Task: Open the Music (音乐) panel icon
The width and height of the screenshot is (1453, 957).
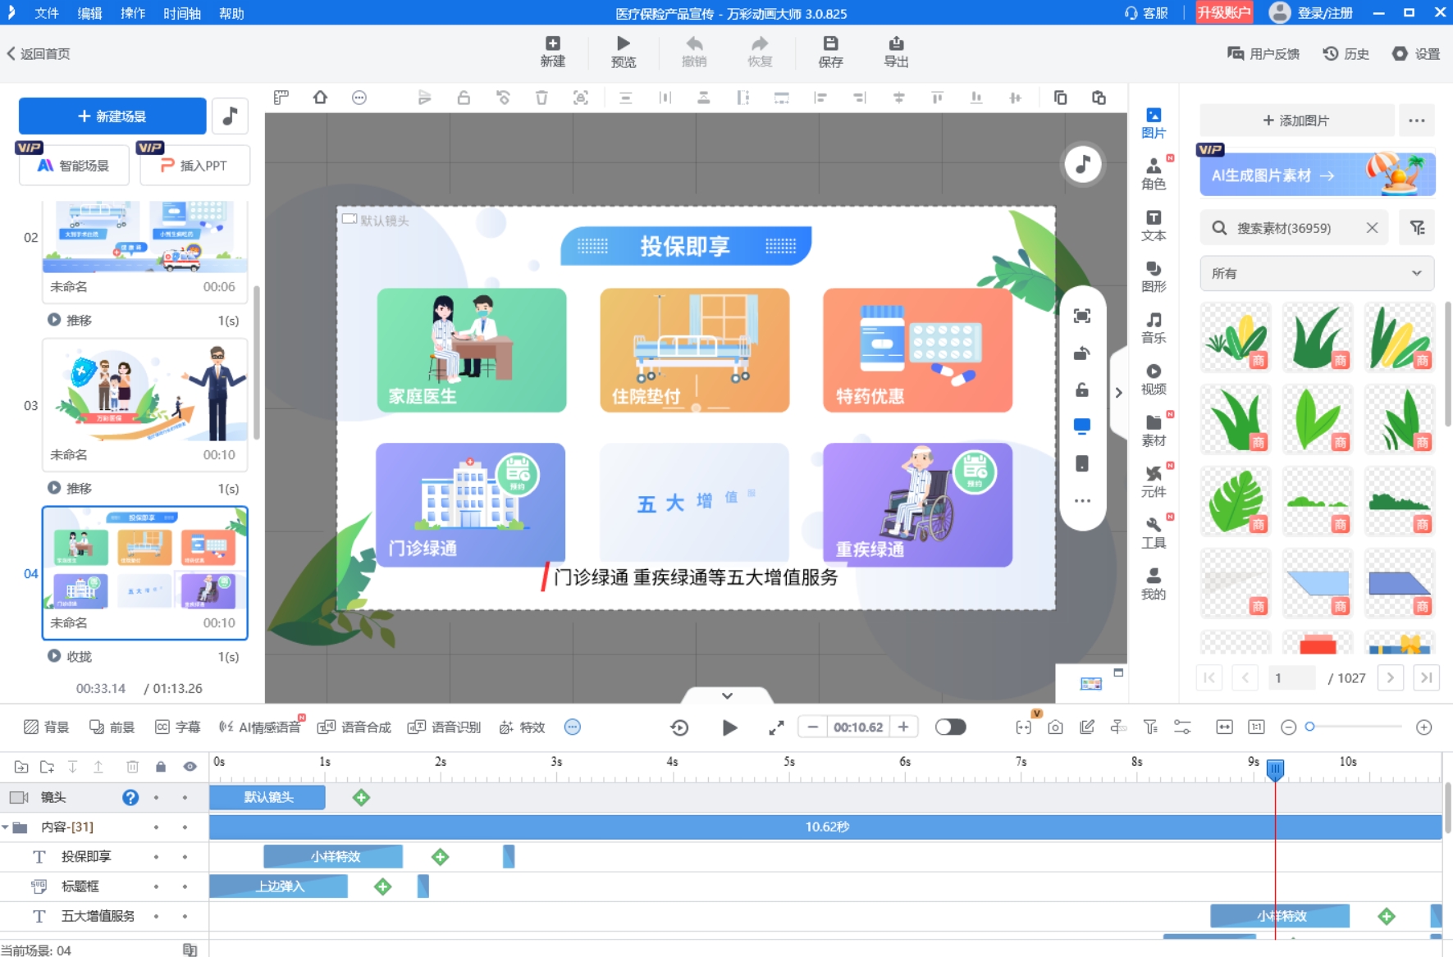Action: (x=1153, y=327)
